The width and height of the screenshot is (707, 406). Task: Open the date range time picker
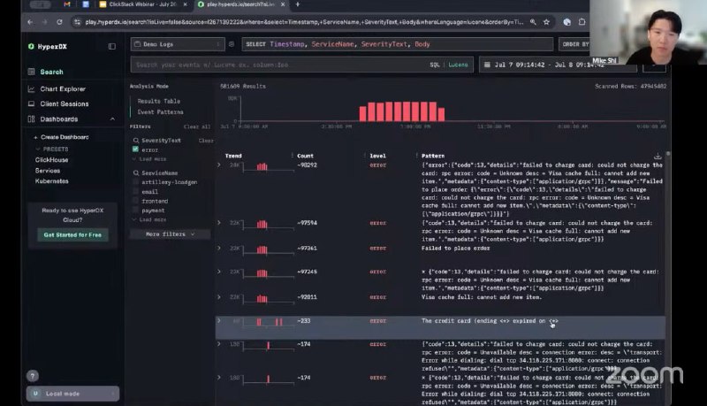[558, 65]
